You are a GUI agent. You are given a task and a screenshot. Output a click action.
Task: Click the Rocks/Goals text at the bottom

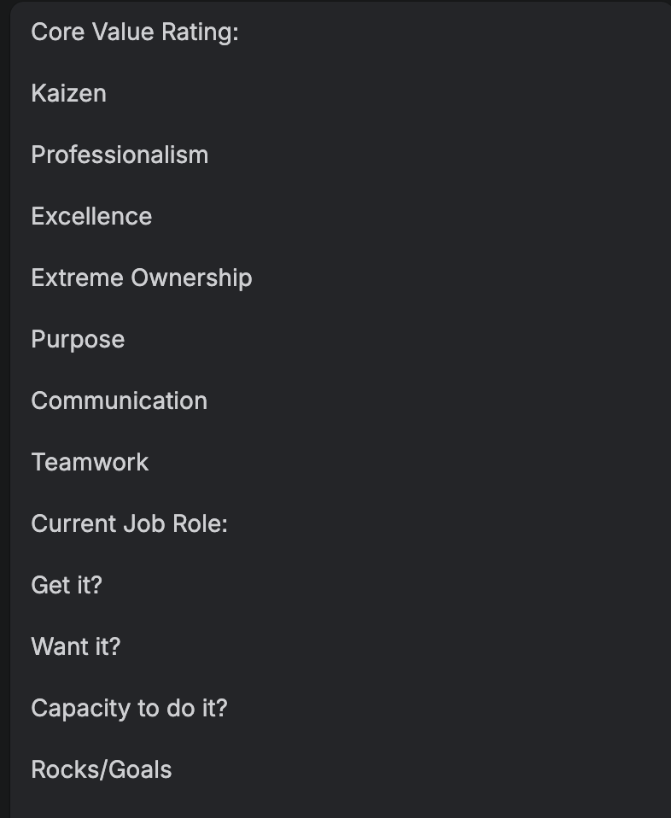click(x=102, y=770)
